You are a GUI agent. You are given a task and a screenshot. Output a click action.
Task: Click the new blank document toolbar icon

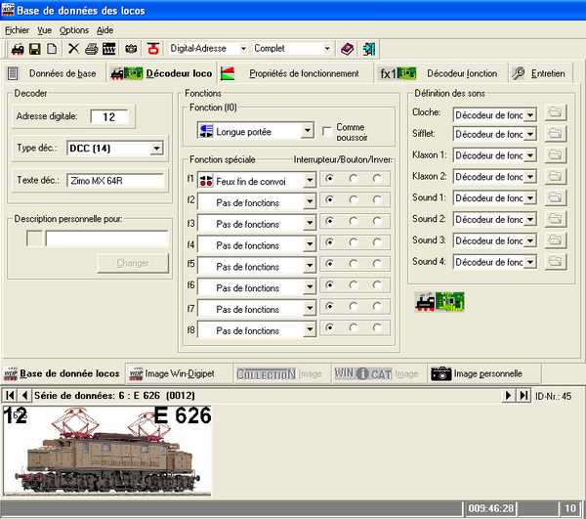(51, 48)
